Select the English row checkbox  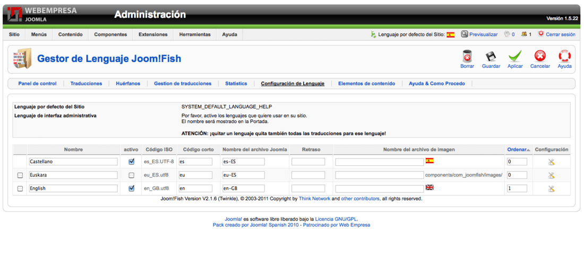(x=20, y=189)
